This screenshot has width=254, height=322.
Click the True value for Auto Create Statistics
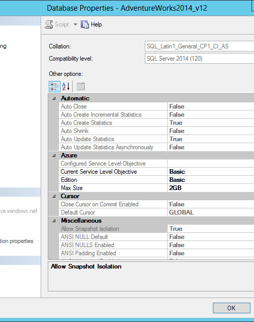176,123
